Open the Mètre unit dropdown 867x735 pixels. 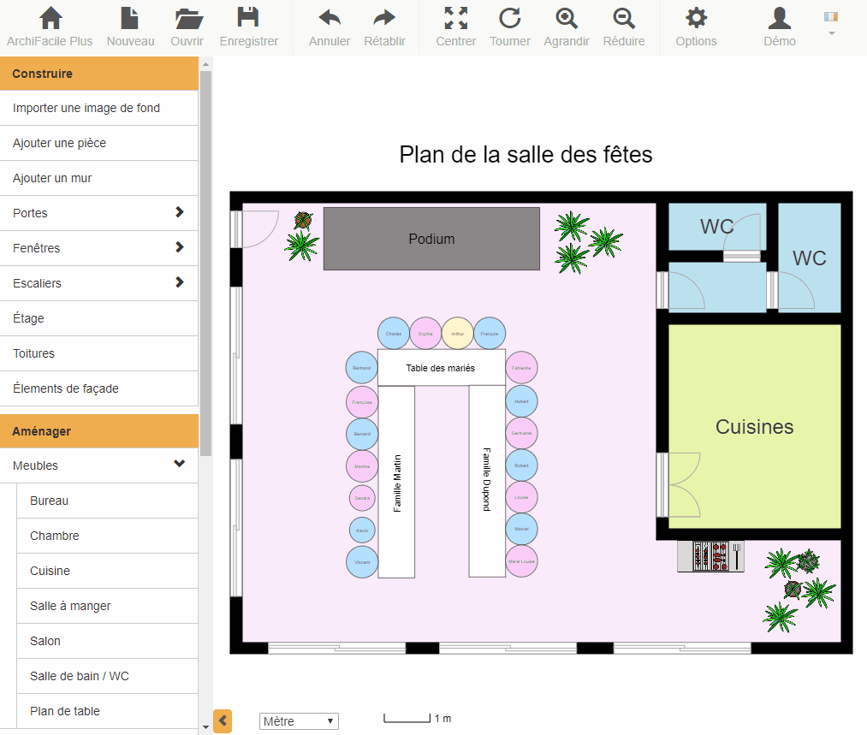[x=299, y=721]
